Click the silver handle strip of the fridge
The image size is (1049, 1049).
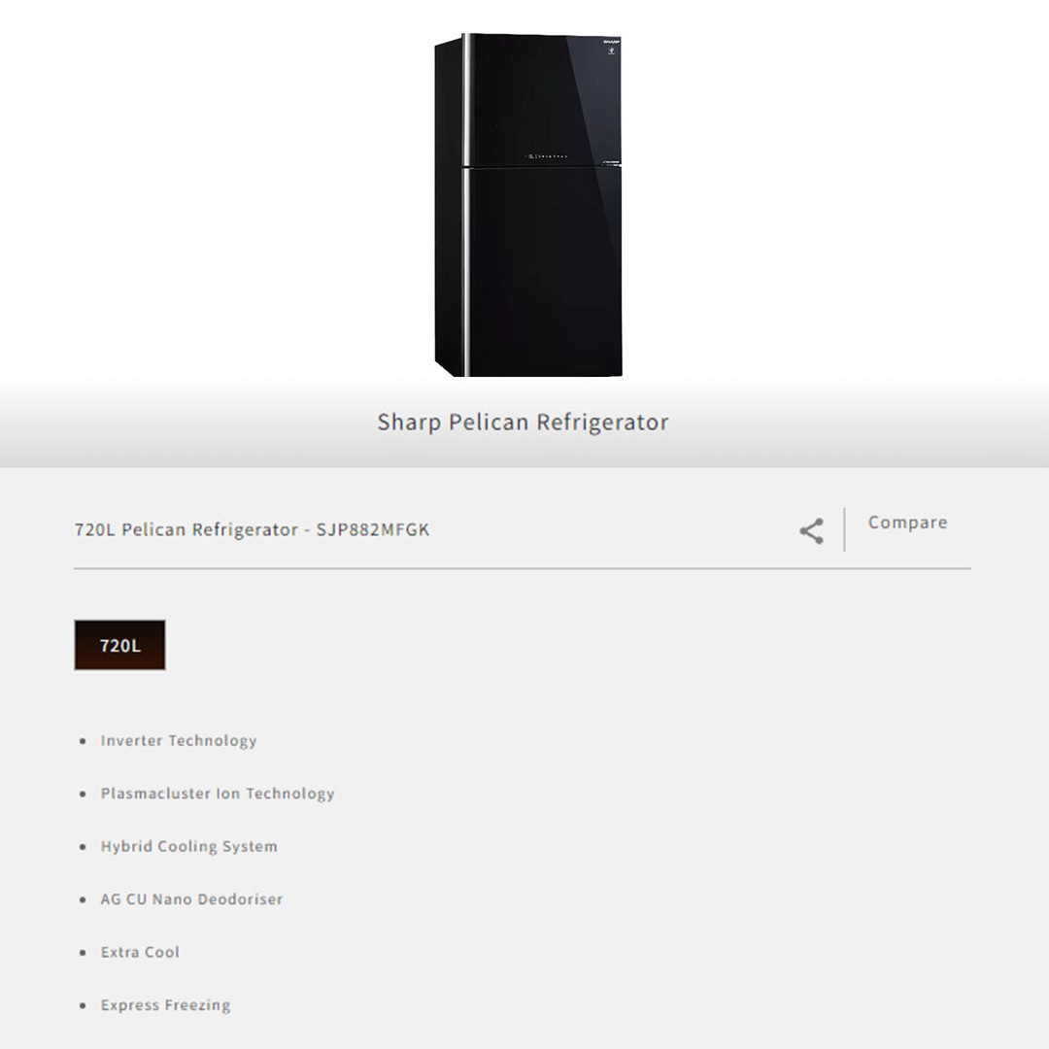coord(466,205)
